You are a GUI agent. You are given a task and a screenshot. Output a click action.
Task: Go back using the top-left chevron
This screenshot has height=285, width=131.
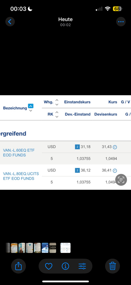(10, 22)
